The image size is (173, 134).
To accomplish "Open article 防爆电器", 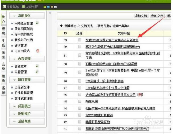I will (x=92, y=102).
